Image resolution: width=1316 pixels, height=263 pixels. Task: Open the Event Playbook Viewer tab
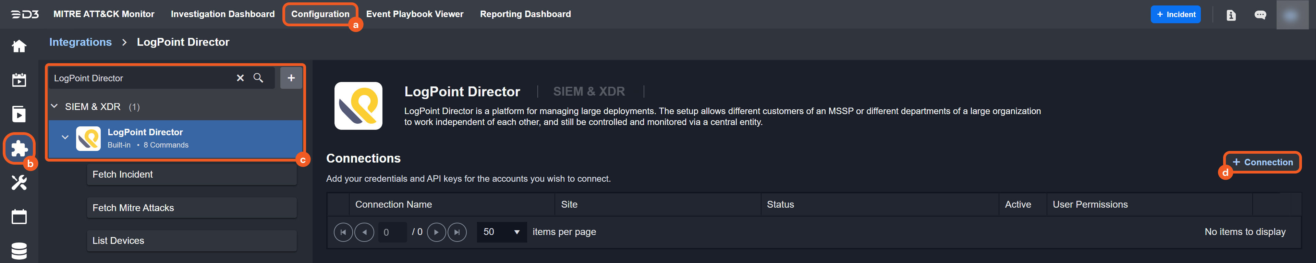point(414,14)
